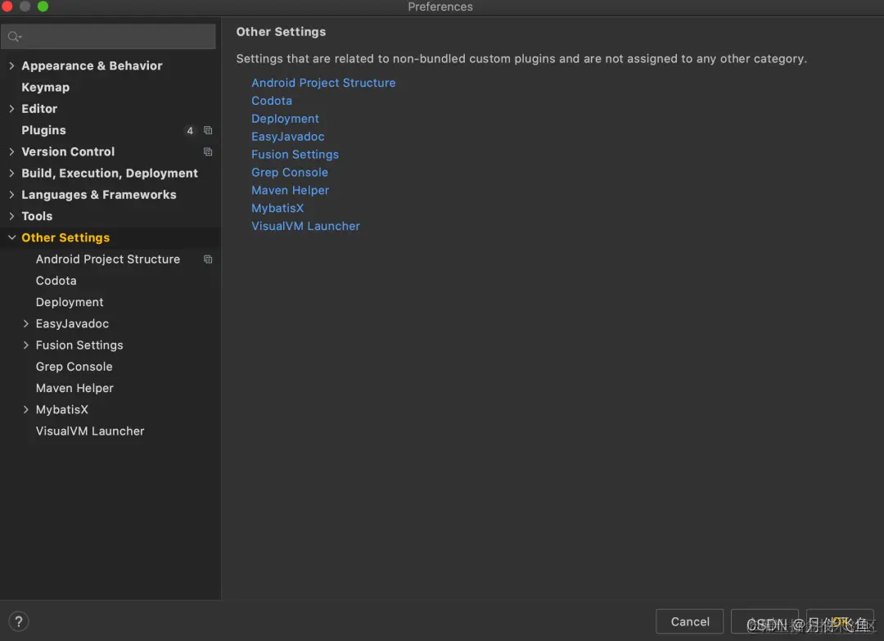The width and height of the screenshot is (884, 641).
Task: Select VisualVM Launcher in sidebar tree
Action: pyautogui.click(x=90, y=431)
